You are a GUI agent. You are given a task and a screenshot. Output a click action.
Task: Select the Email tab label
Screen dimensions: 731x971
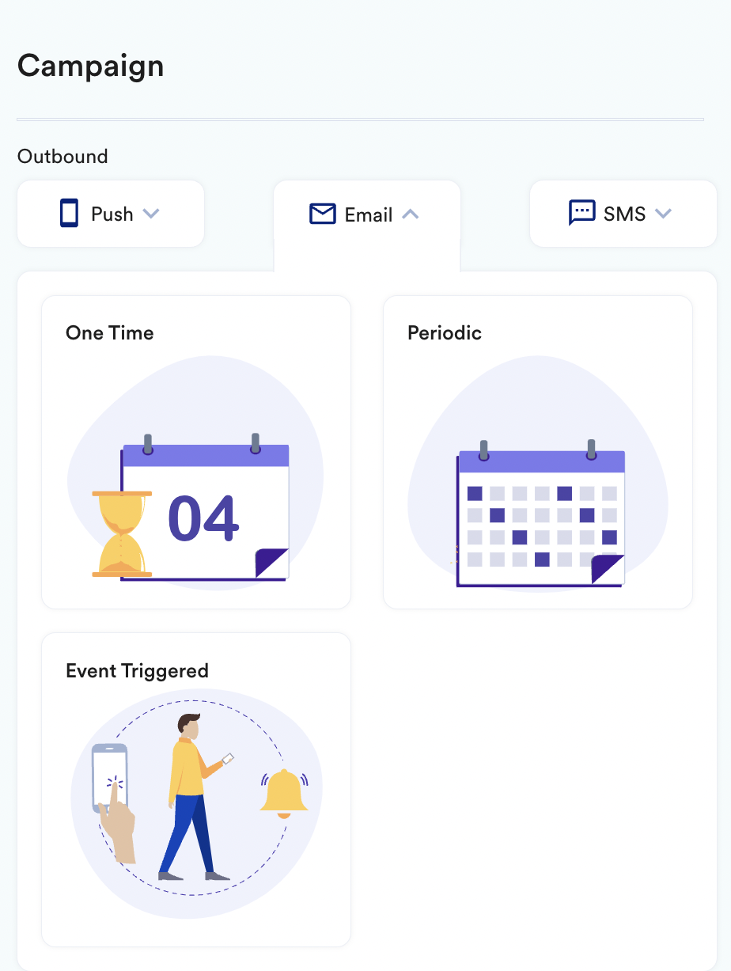click(369, 214)
